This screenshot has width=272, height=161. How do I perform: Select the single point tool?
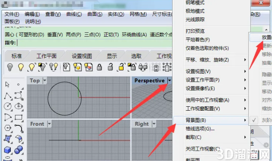(19, 84)
